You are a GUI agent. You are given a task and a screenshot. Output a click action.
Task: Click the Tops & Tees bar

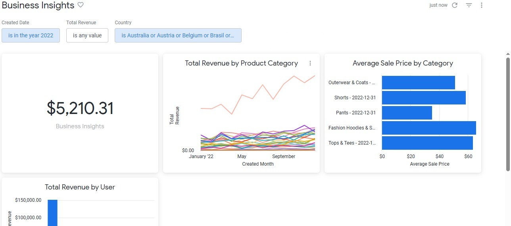(427, 143)
